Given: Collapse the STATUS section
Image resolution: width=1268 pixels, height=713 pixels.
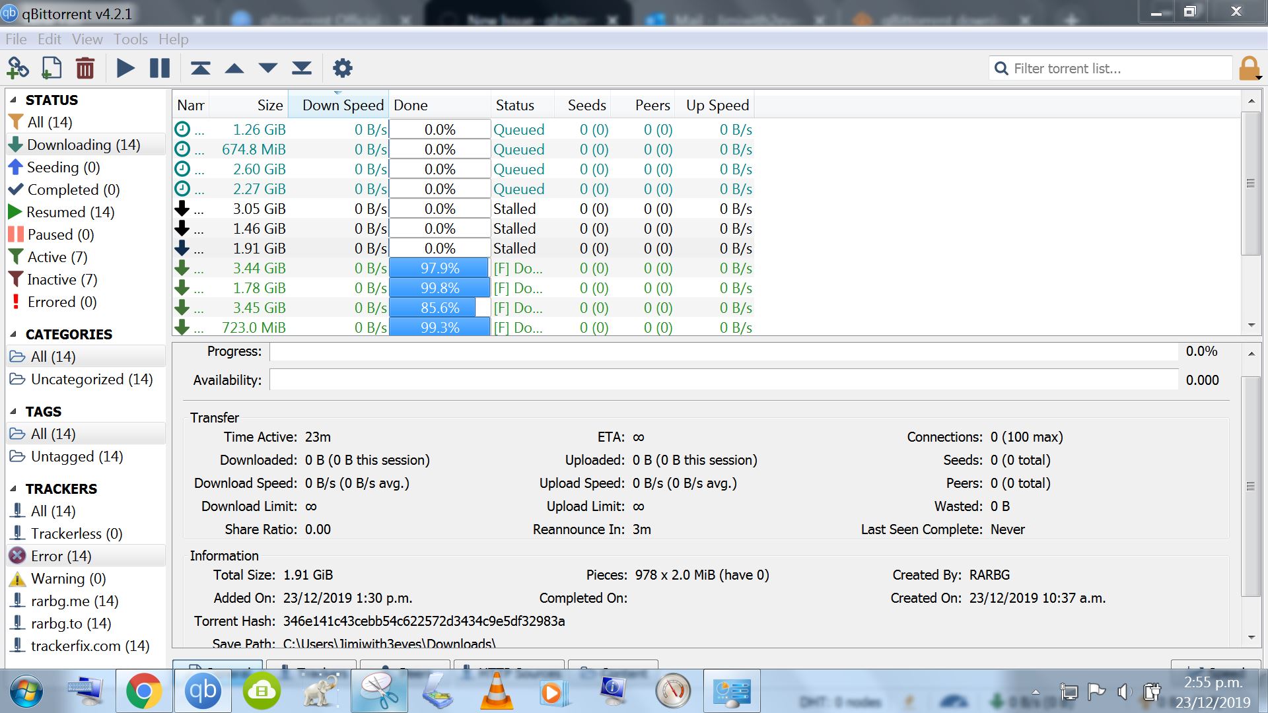Looking at the screenshot, I should (x=13, y=100).
